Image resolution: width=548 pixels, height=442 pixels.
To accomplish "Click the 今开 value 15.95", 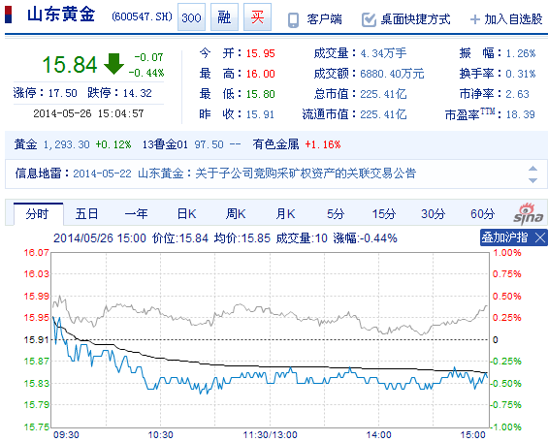I will pos(260,53).
